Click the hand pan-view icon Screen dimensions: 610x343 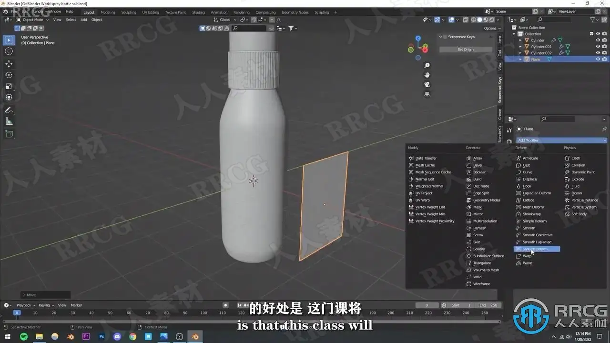pos(427,75)
